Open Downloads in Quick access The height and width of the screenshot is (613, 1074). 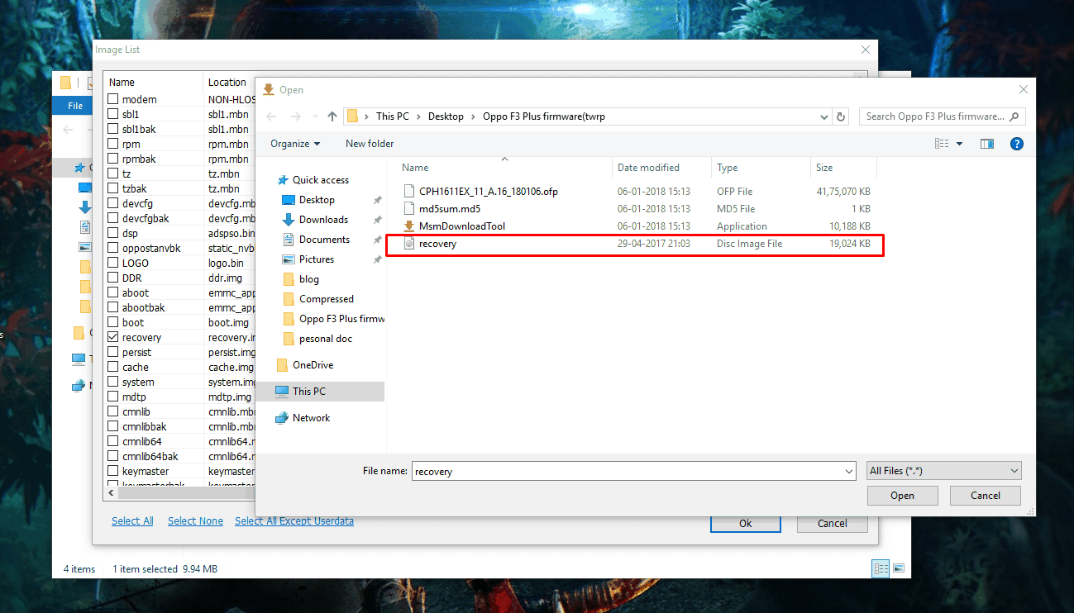[323, 220]
